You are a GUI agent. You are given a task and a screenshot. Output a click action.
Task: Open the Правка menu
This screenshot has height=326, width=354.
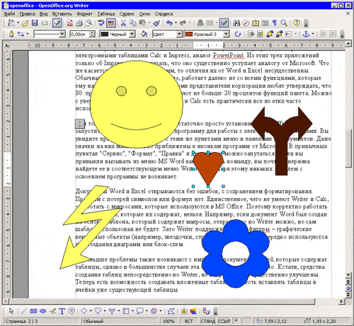click(x=27, y=14)
